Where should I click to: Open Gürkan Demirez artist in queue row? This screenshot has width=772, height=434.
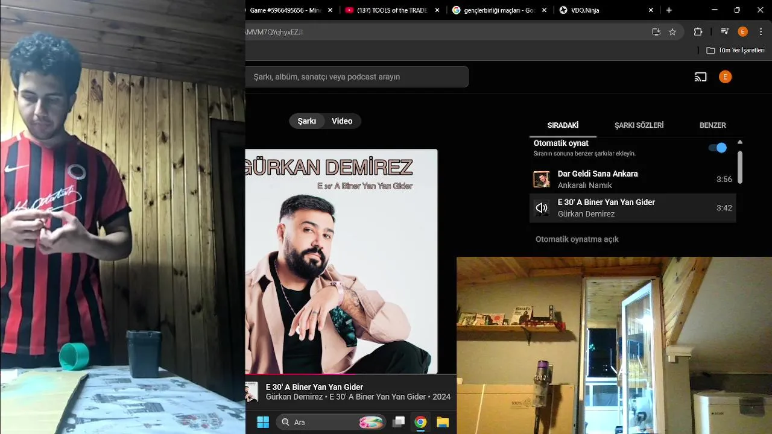click(x=586, y=214)
